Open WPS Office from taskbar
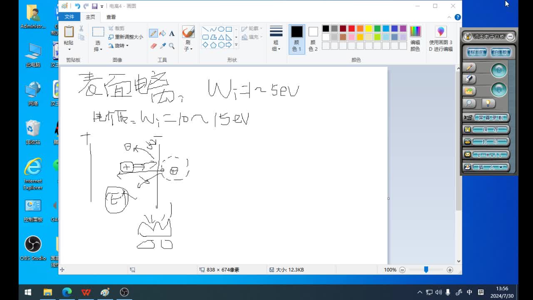This screenshot has width=533, height=300. pos(86,292)
